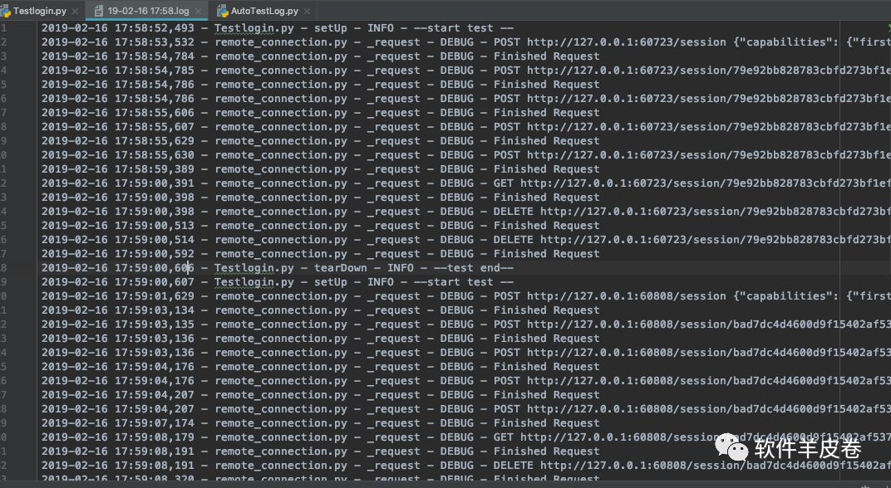Click the POST line at 17:58:55,630
This screenshot has height=488, width=891.
click(466, 155)
